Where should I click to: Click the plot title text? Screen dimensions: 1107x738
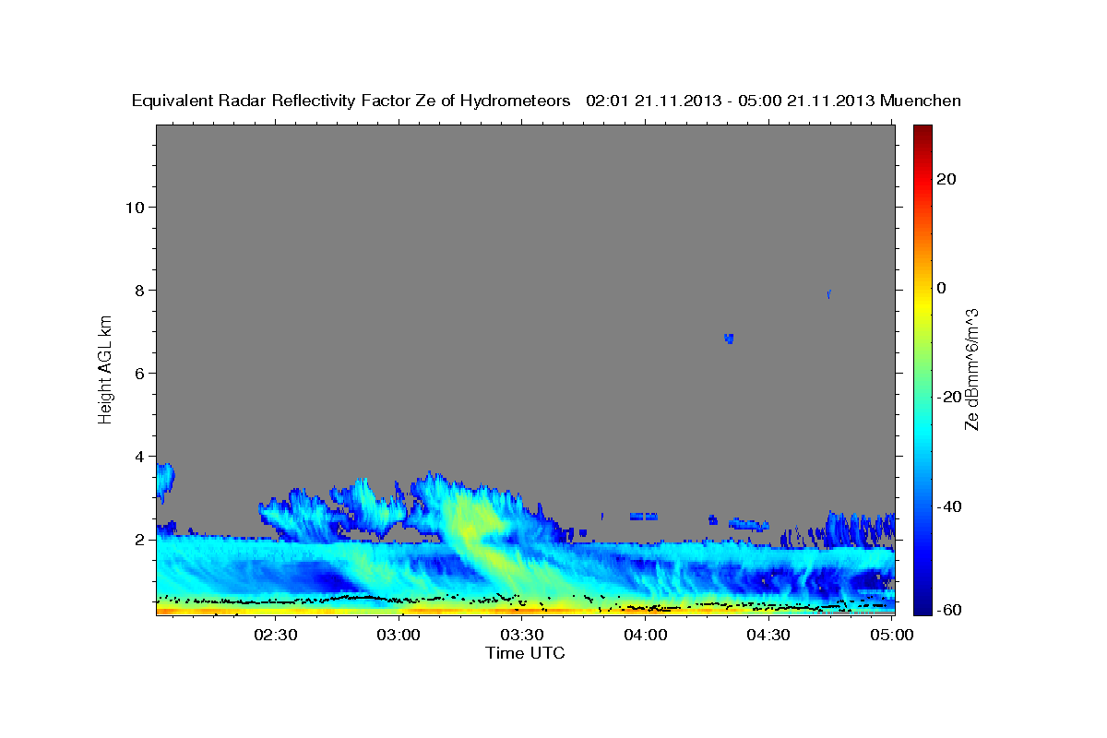546,101
